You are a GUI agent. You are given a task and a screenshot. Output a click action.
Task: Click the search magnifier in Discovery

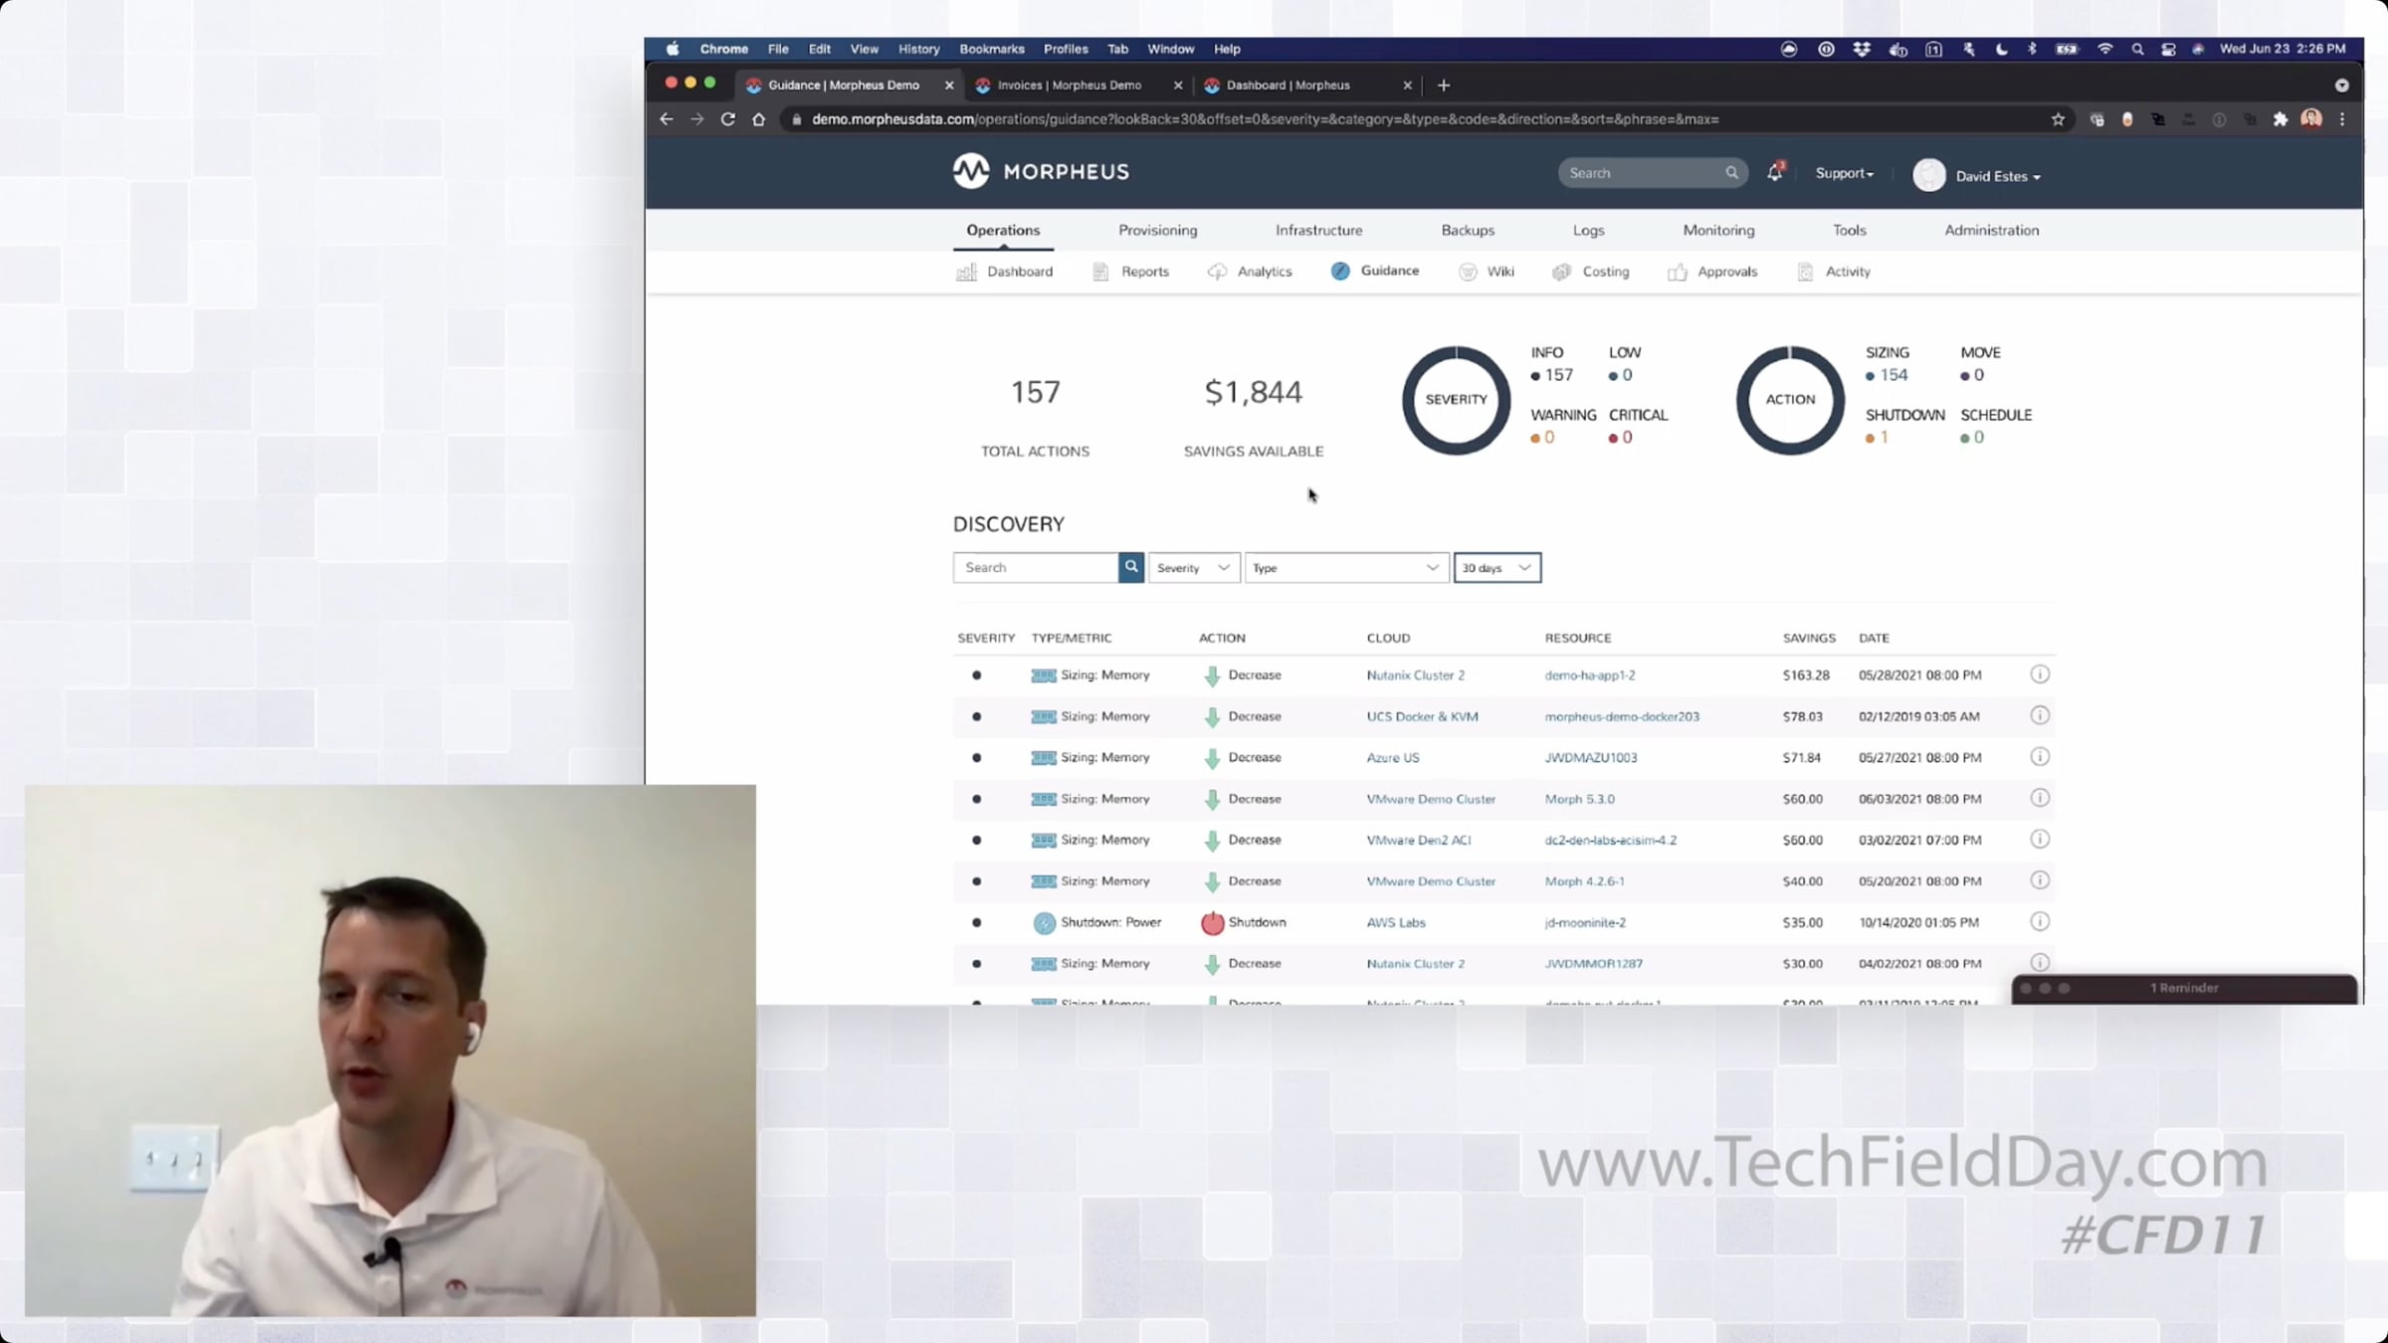click(1131, 567)
